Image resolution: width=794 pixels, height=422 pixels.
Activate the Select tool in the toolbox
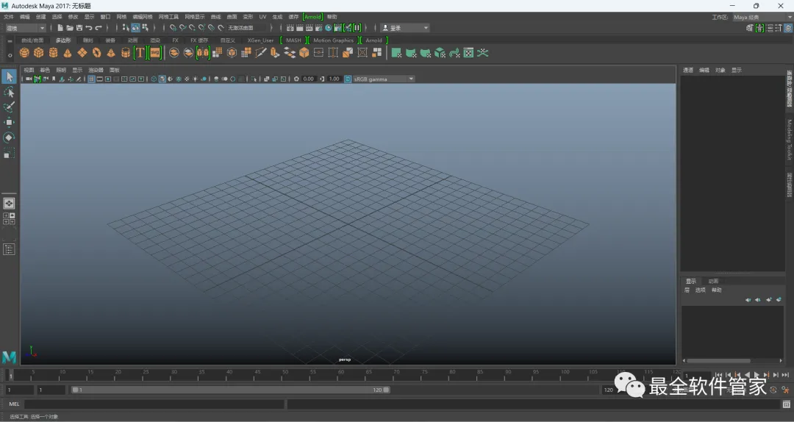coord(9,77)
